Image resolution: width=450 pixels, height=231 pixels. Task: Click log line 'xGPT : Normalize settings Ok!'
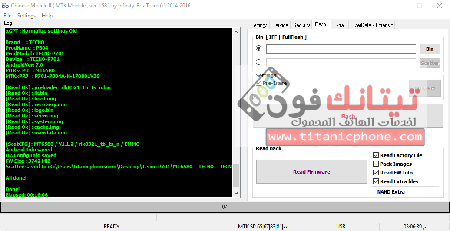(41, 31)
